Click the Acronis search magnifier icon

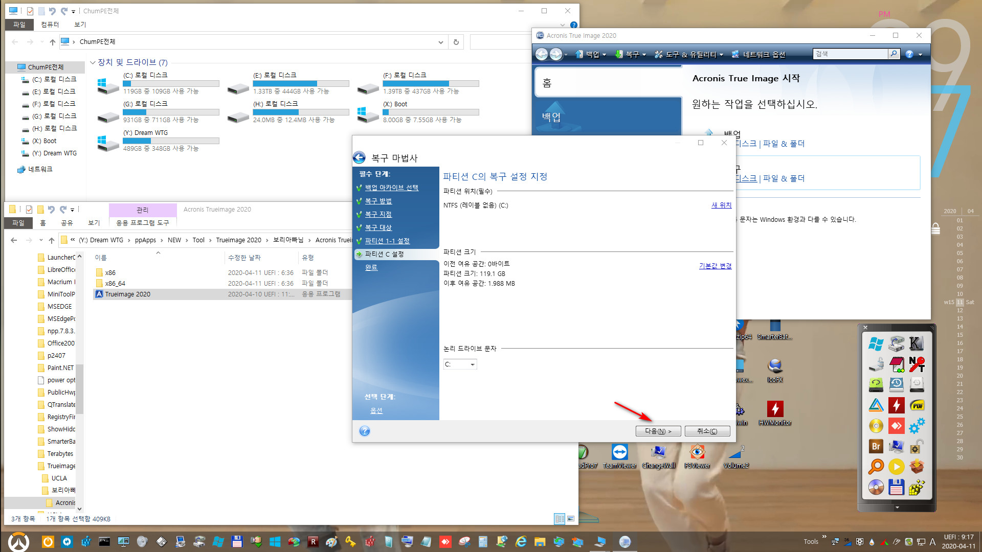pos(894,54)
